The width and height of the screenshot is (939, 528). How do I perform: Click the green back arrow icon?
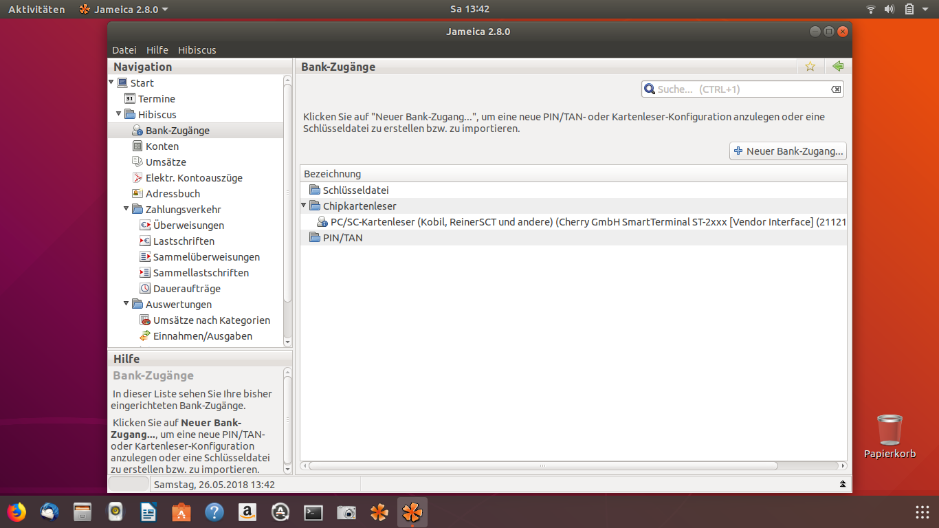click(838, 66)
